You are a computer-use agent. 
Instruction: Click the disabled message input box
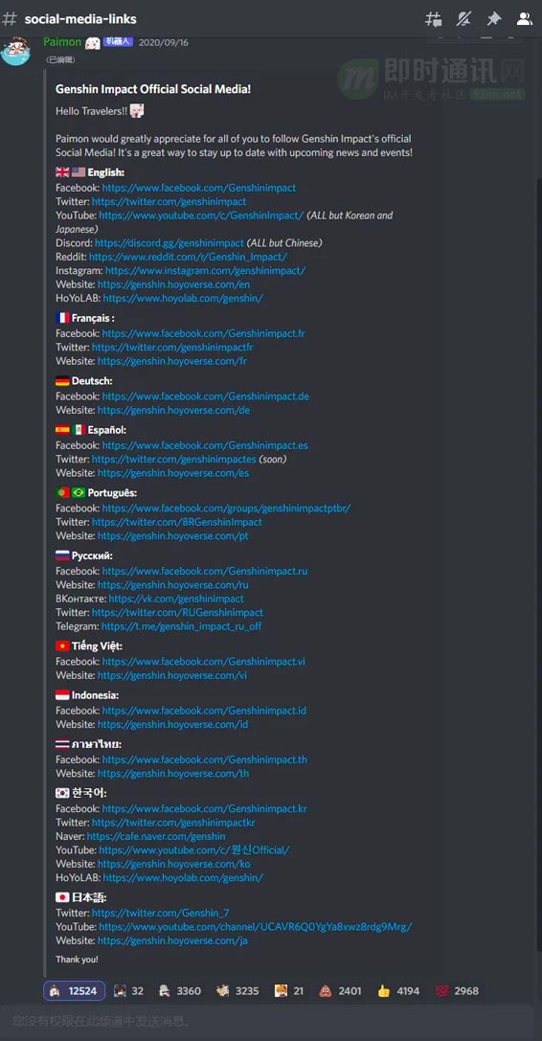click(268, 1021)
